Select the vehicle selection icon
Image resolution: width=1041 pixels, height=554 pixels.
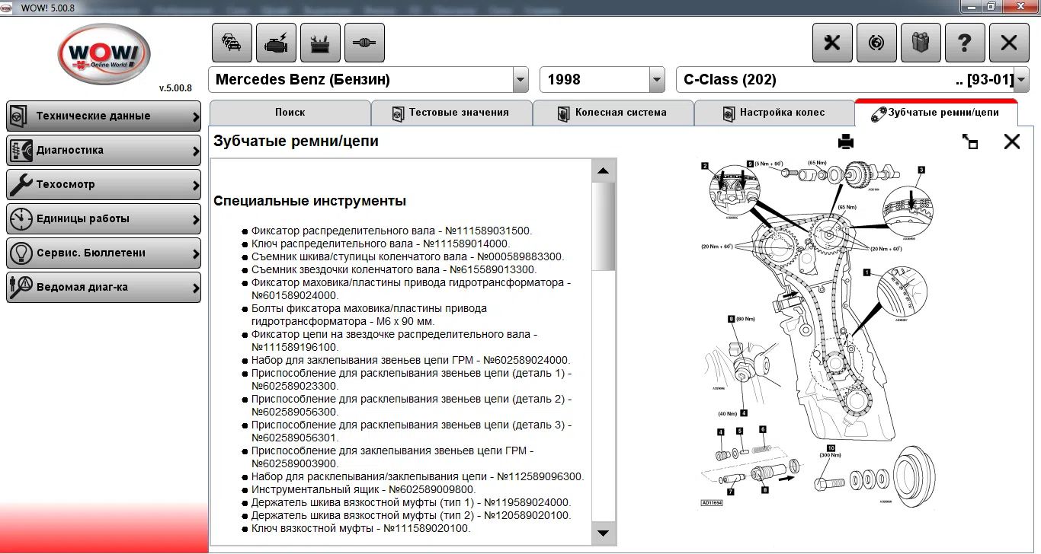(232, 43)
